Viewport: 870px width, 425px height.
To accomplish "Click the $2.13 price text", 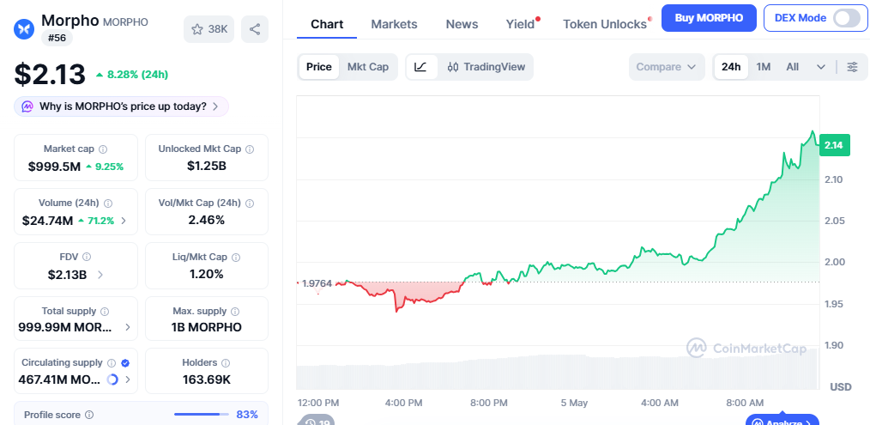I will point(50,75).
